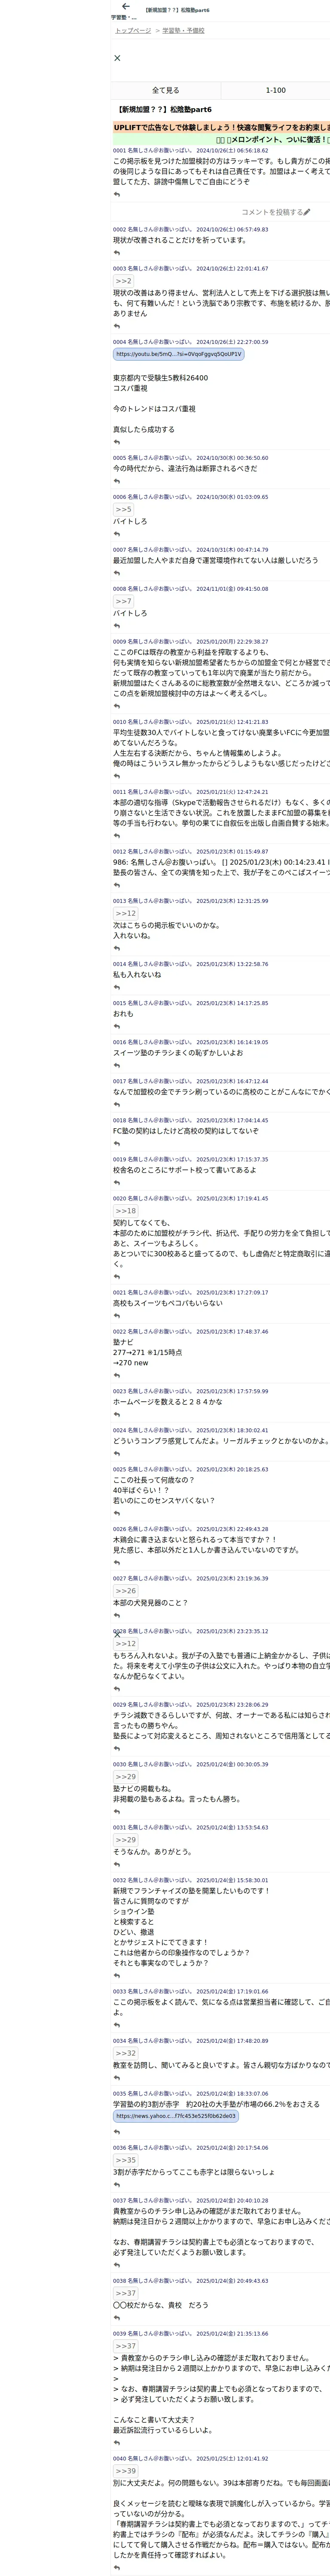The image size is (330, 2576).
Task: Select the 全て見る tab
Action: tap(165, 90)
